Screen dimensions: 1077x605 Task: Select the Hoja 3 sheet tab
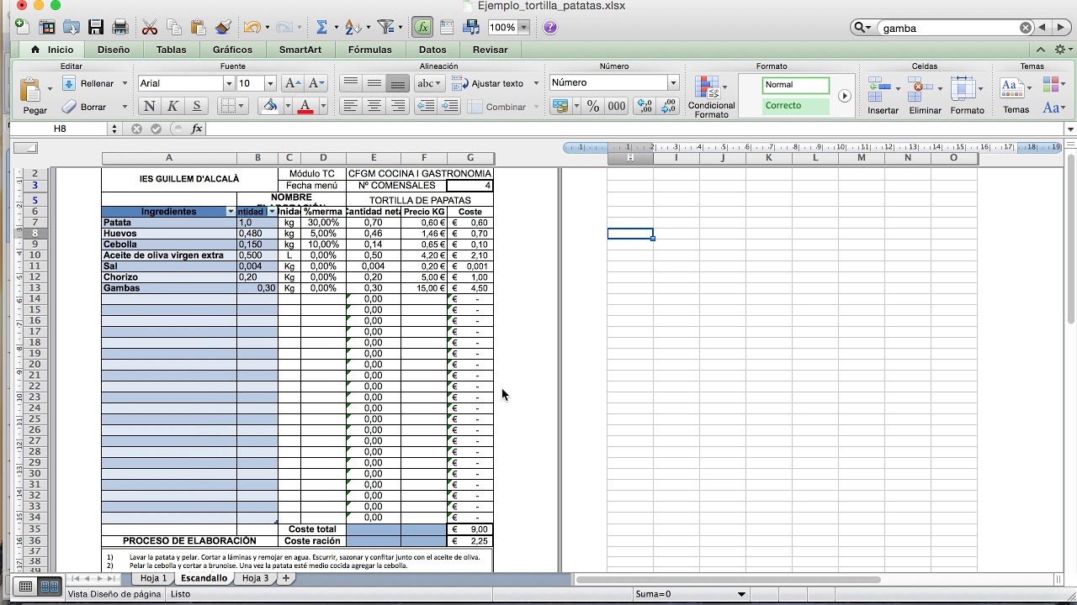coord(255,578)
